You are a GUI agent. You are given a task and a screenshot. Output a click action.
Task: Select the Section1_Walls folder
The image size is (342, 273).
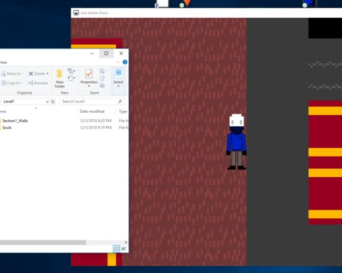[15, 121]
